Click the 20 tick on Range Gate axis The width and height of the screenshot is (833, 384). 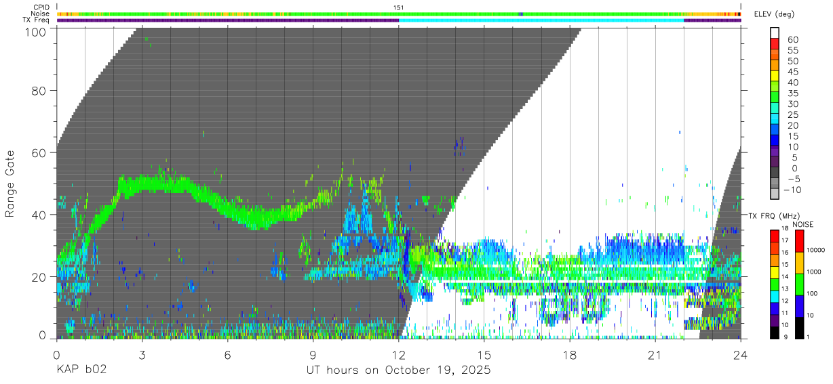39,277
